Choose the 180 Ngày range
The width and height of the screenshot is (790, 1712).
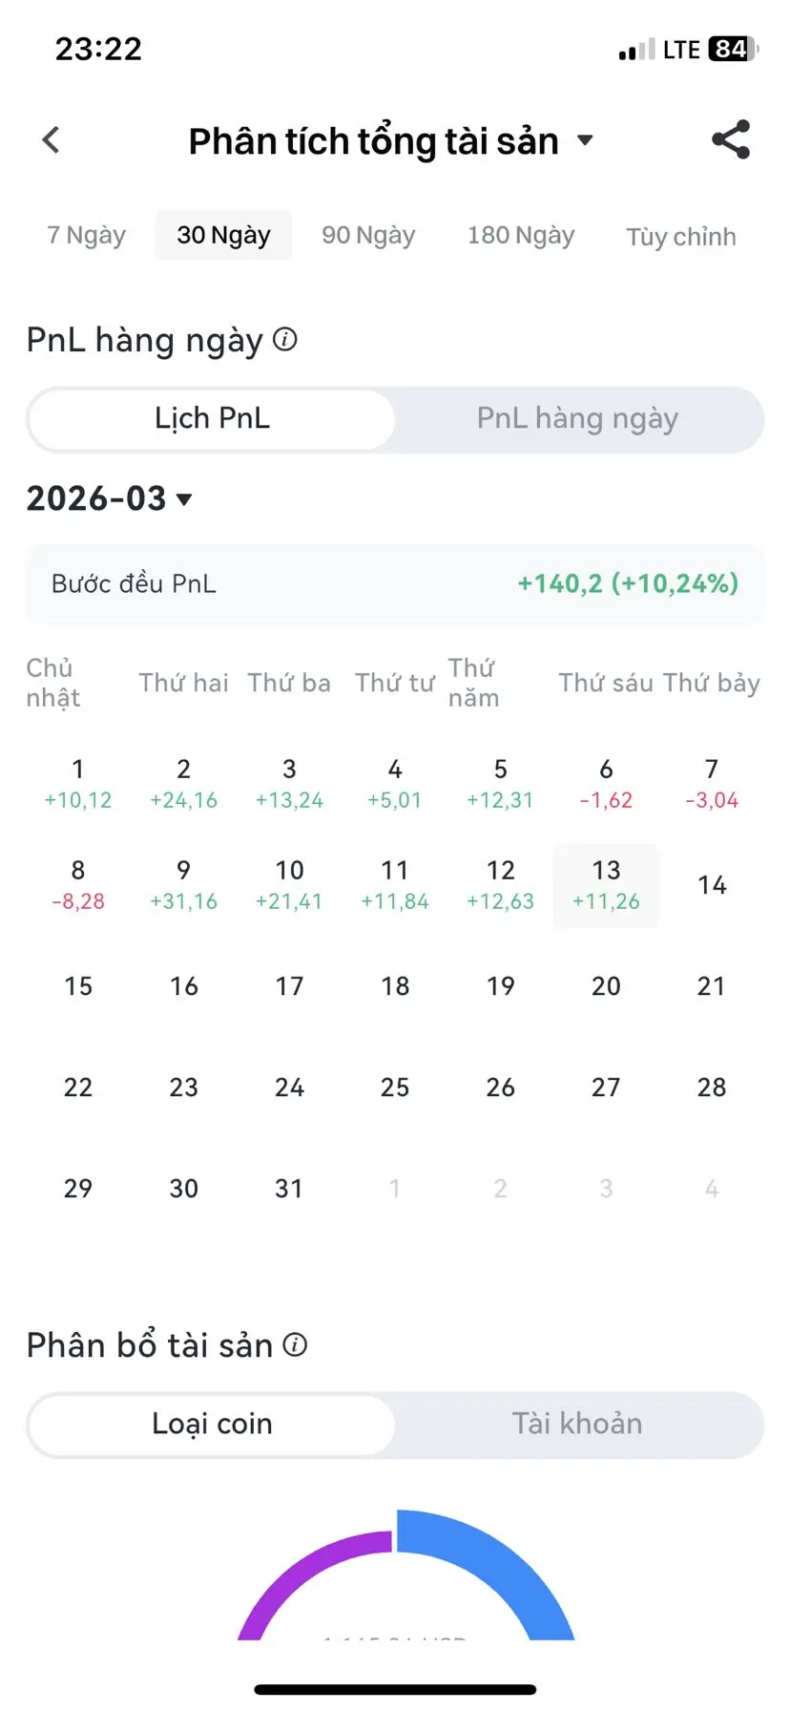point(521,235)
